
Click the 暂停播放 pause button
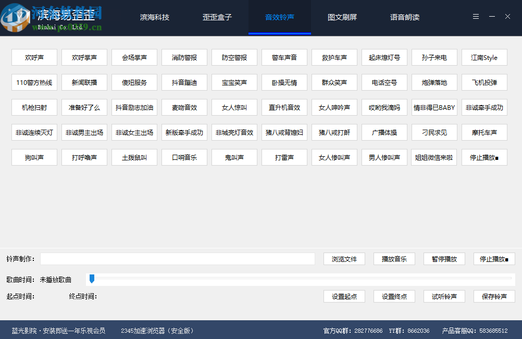pos(444,259)
